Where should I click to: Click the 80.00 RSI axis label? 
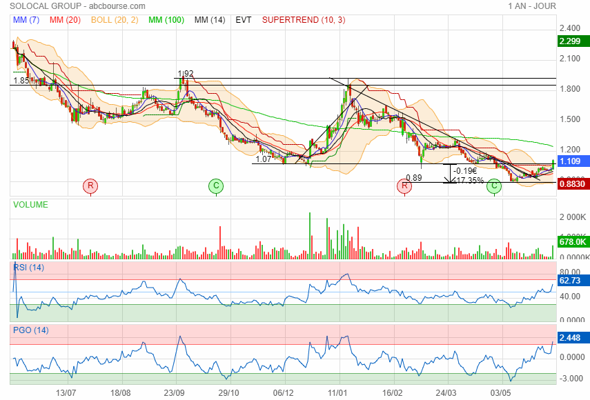pos(570,272)
